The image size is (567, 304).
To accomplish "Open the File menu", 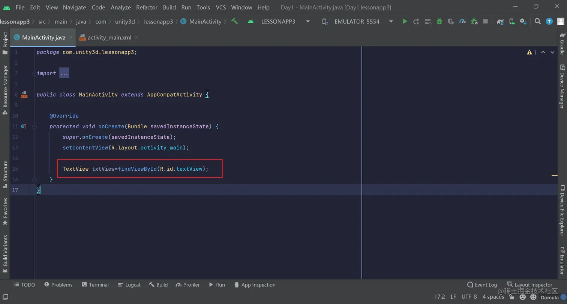I will coord(20,7).
